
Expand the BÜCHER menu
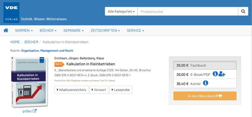coord(48,31)
